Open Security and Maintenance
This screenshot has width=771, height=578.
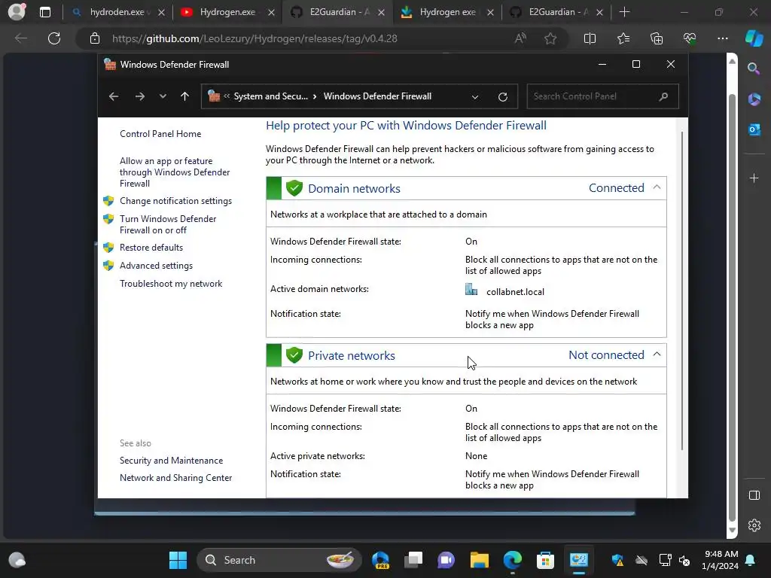[171, 460]
